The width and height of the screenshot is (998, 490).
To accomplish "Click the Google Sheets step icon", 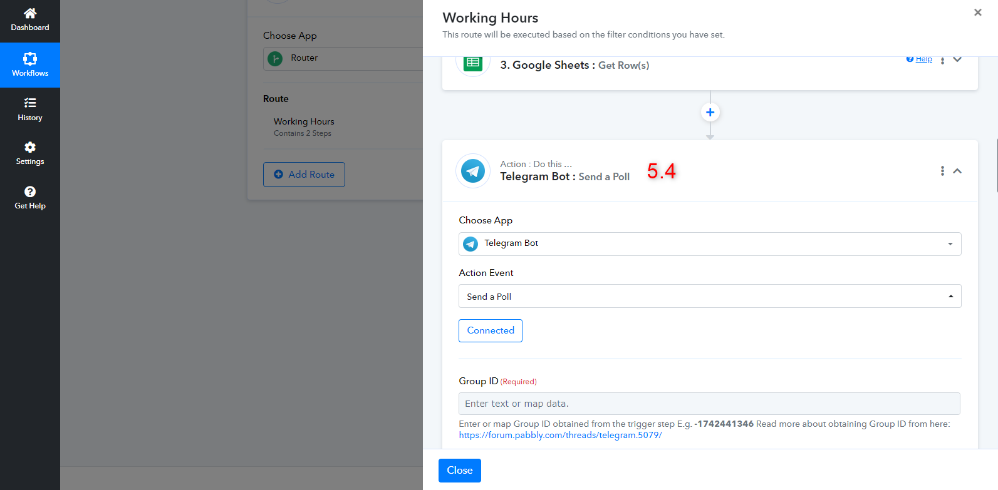I will [473, 63].
